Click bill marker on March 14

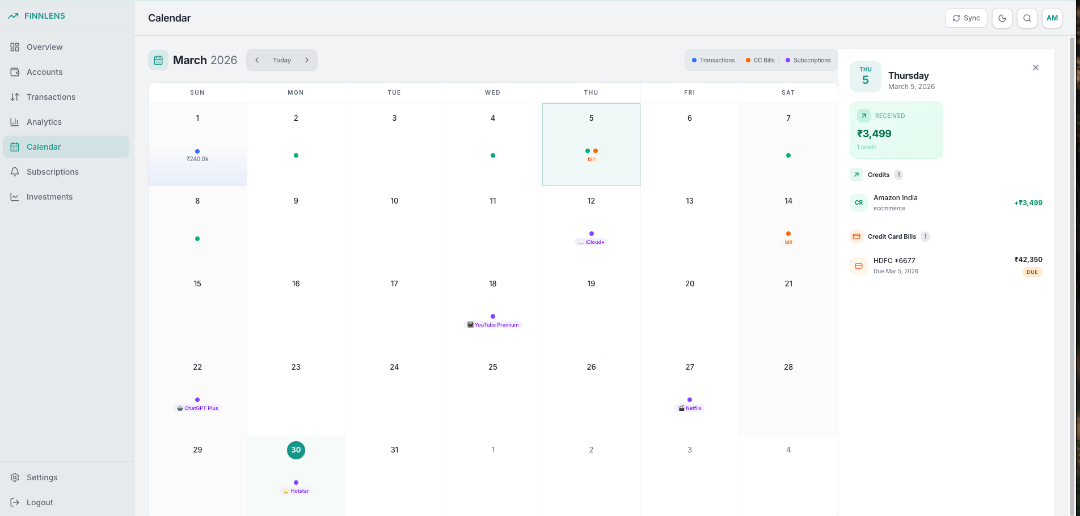tap(788, 242)
